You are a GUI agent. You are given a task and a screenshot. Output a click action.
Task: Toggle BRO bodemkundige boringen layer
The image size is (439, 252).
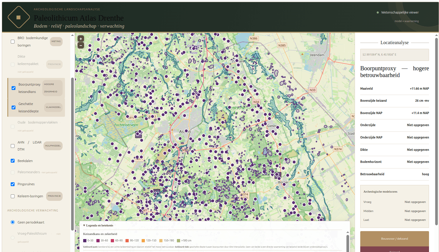13,41
